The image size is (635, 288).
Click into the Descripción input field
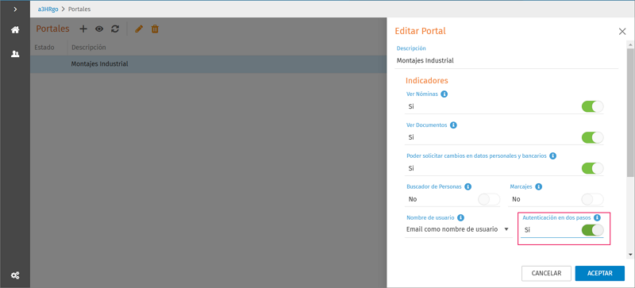tap(507, 61)
